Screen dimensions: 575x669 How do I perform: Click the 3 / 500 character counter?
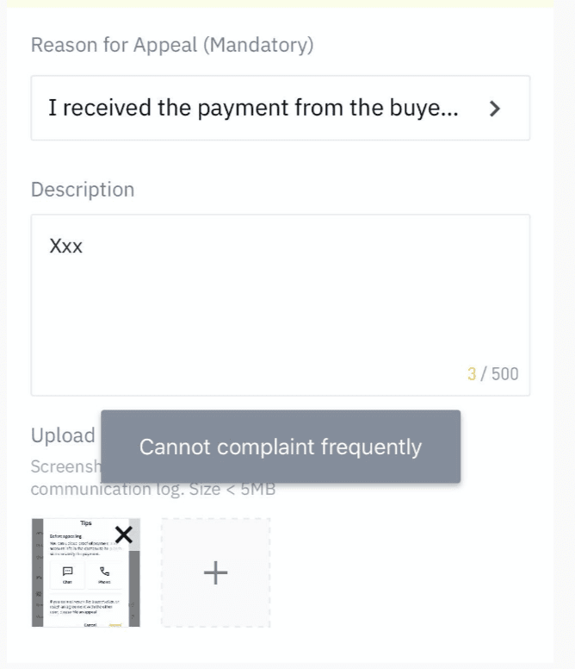(x=493, y=374)
